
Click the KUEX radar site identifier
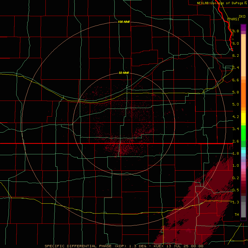coord(159,246)
